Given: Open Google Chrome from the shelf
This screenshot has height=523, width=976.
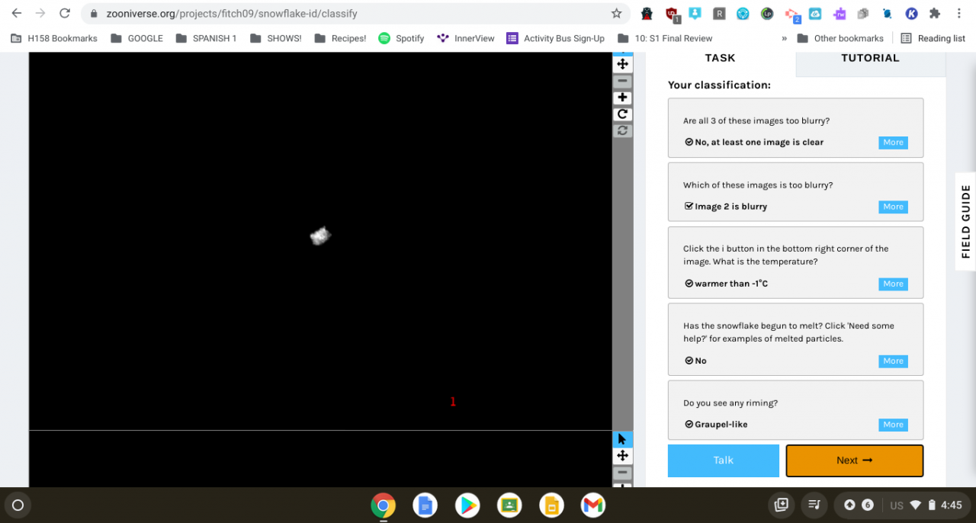Looking at the screenshot, I should click(383, 505).
